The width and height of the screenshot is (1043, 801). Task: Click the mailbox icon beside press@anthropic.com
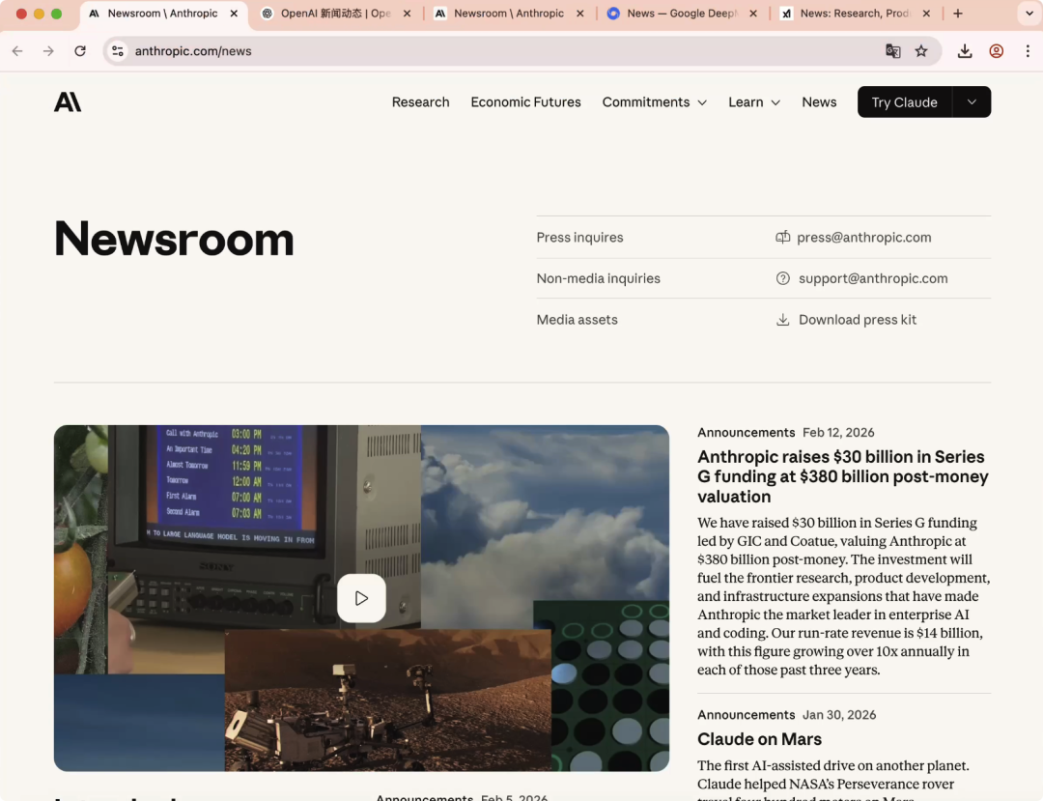click(x=783, y=238)
